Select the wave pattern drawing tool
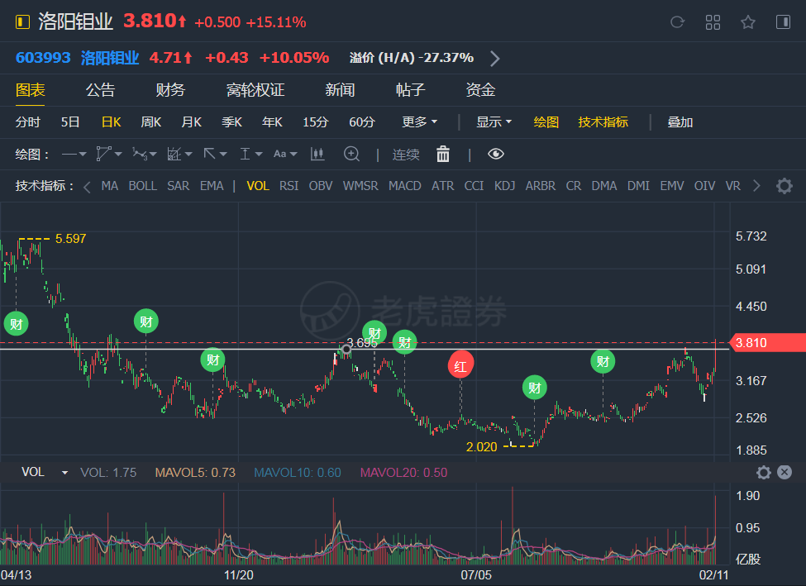This screenshot has height=586, width=806. click(x=140, y=154)
